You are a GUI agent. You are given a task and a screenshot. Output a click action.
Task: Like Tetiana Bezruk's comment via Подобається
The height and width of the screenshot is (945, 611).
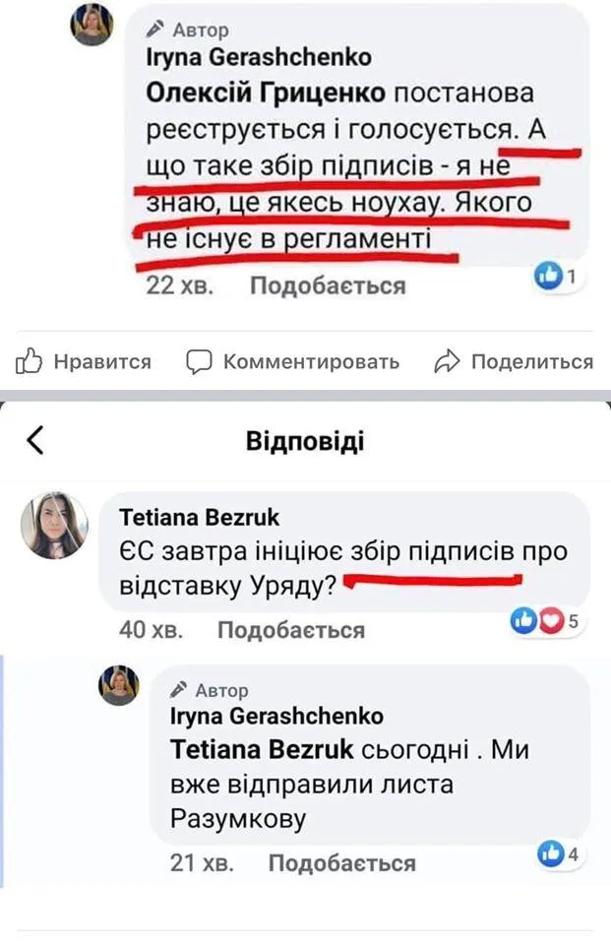click(290, 629)
